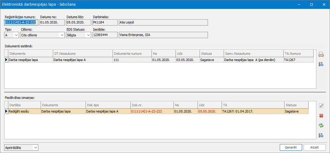Viewport: 330px width, 153px height.
Task: Expand the Cēlonis combo box
Action: 61,35
